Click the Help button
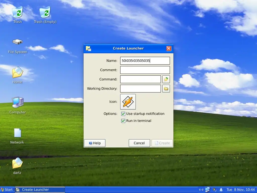 (x=95, y=143)
